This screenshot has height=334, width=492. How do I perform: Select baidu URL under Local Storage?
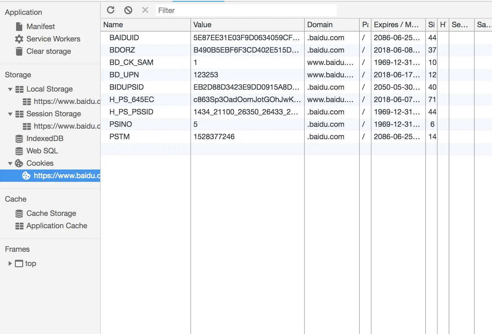[x=67, y=101]
